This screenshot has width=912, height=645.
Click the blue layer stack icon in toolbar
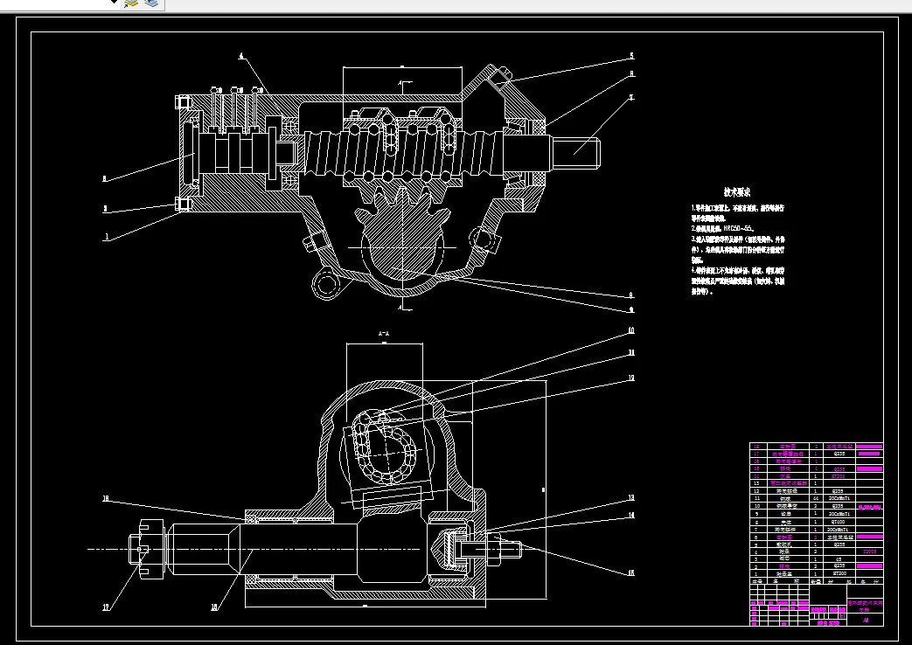[x=152, y=3]
